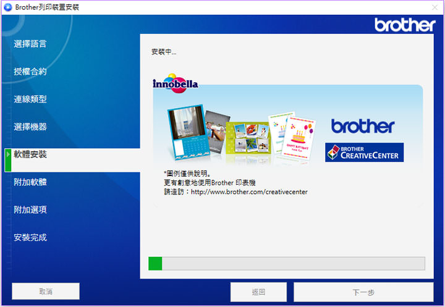The image size is (445, 307).
Task: Open the brother.com/creativecenter URL
Action: click(x=249, y=192)
